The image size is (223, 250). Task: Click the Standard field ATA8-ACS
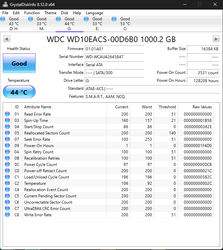point(152,89)
